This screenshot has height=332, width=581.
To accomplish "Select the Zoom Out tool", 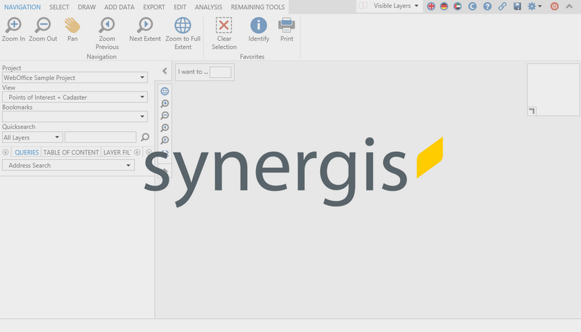I will (43, 30).
